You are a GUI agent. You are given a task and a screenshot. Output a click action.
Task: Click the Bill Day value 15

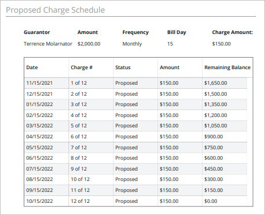[170, 44]
